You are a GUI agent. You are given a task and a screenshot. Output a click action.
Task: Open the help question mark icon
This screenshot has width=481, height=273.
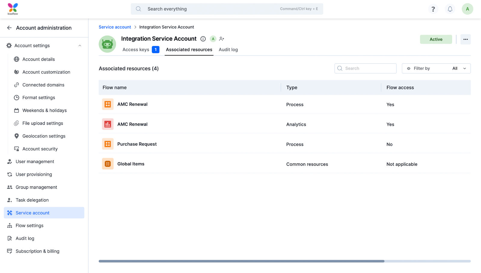click(433, 9)
